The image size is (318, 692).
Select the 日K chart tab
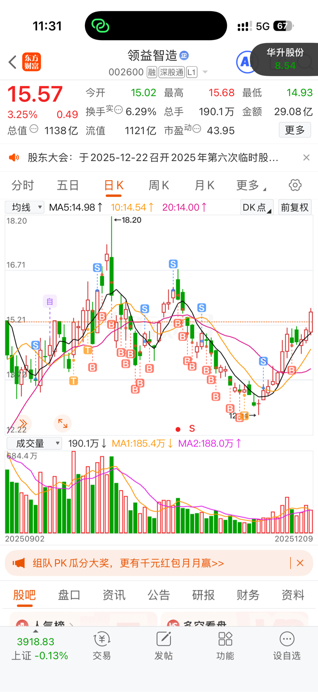tap(113, 185)
